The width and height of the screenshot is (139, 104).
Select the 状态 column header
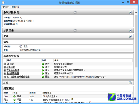pyautogui.click(x=21, y=93)
